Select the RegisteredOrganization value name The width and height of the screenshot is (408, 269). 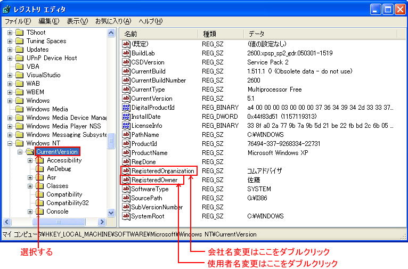point(163,171)
